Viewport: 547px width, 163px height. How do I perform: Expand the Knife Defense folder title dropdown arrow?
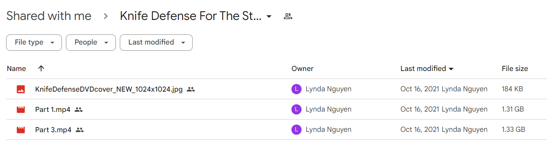(269, 17)
